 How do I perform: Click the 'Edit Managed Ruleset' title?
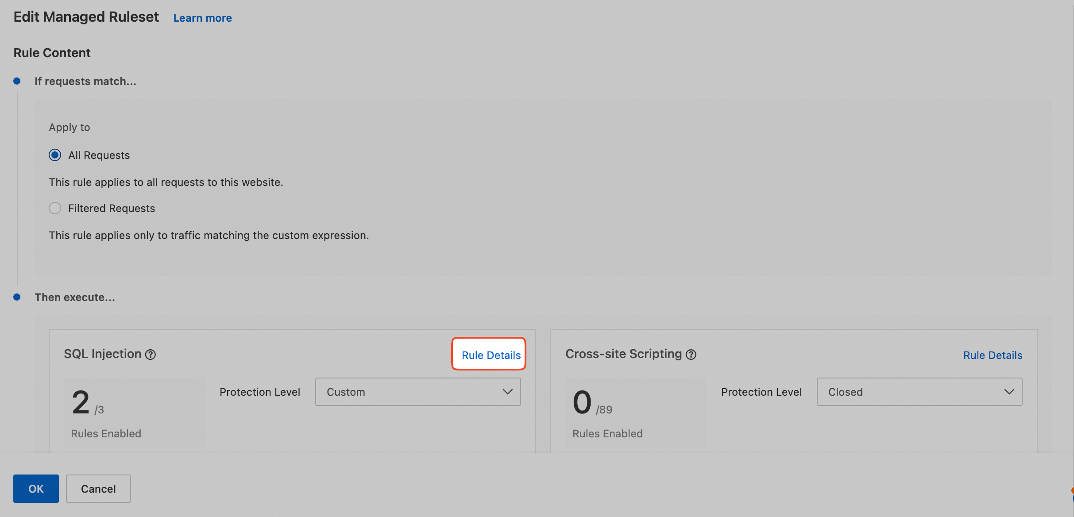(x=86, y=17)
